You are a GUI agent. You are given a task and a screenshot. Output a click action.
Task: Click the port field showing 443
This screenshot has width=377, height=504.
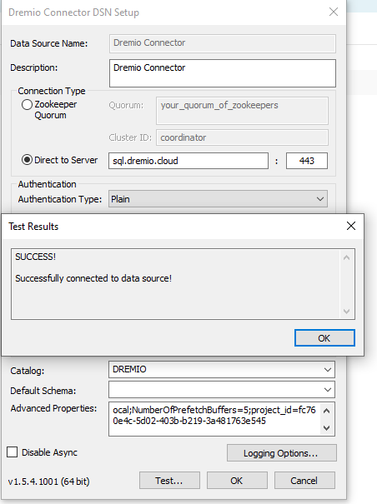(307, 161)
